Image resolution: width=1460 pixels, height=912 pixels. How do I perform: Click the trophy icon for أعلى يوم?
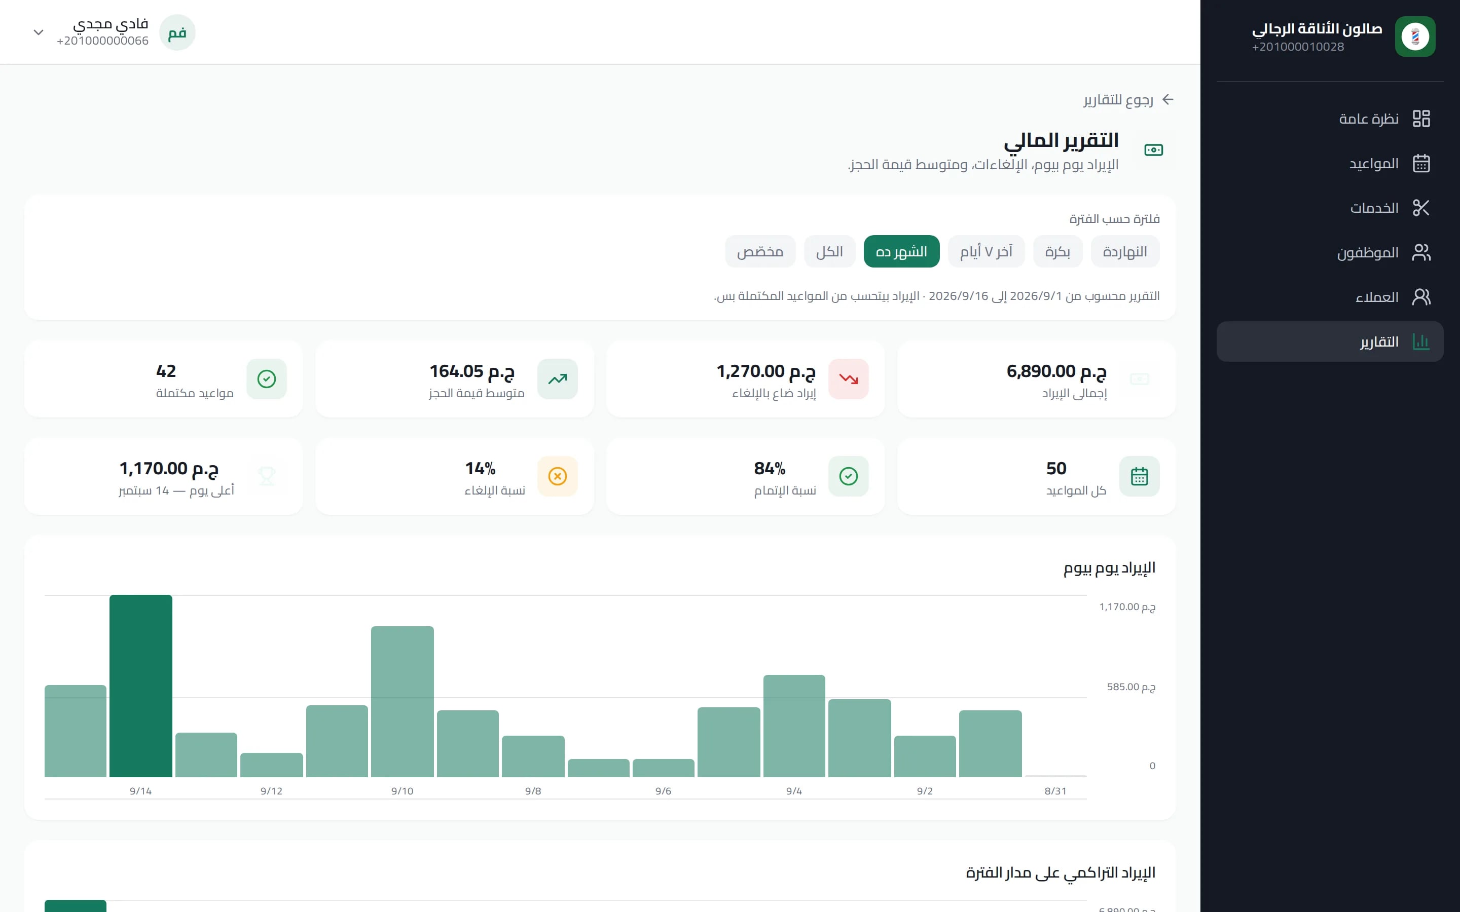267,476
